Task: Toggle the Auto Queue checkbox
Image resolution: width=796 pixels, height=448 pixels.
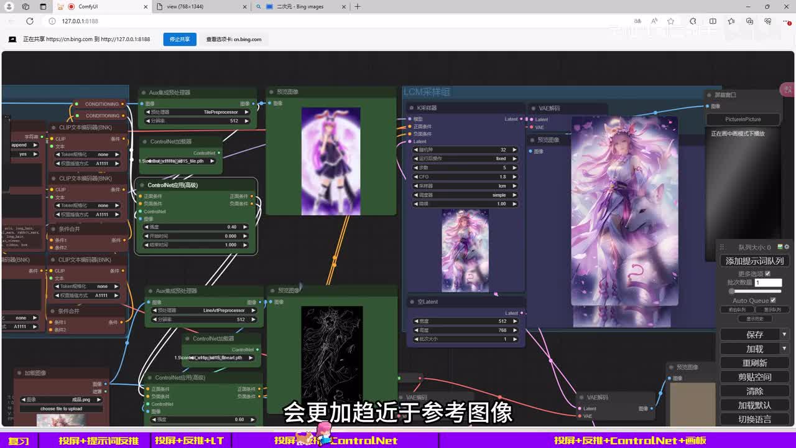Action: pos(773,301)
